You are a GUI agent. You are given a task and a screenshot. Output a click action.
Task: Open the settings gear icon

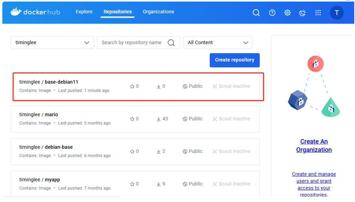pyautogui.click(x=287, y=13)
